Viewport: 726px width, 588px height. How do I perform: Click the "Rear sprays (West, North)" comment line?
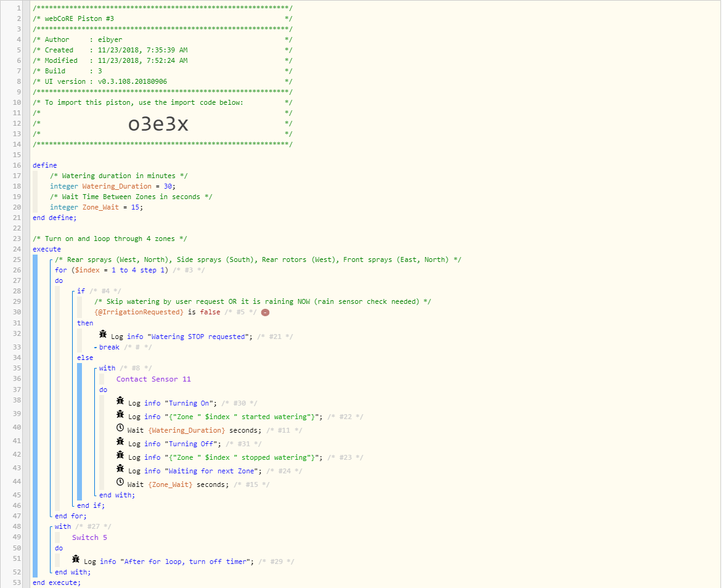pos(258,259)
